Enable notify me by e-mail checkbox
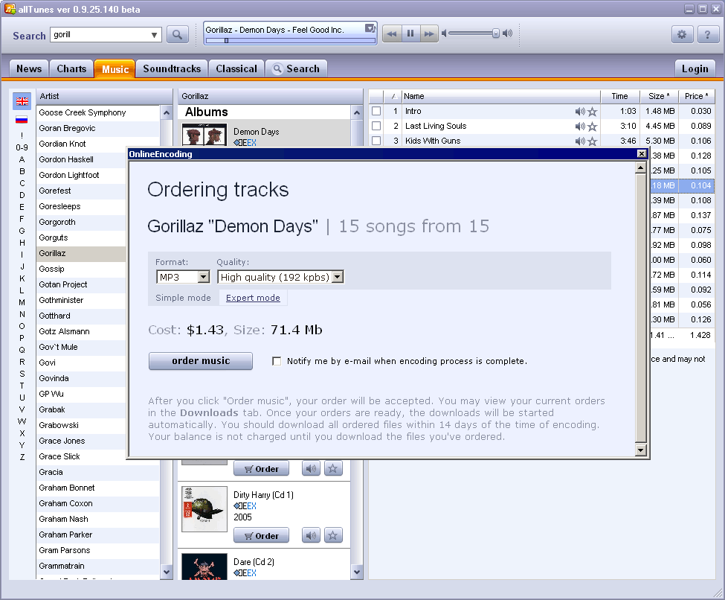 pyautogui.click(x=277, y=361)
